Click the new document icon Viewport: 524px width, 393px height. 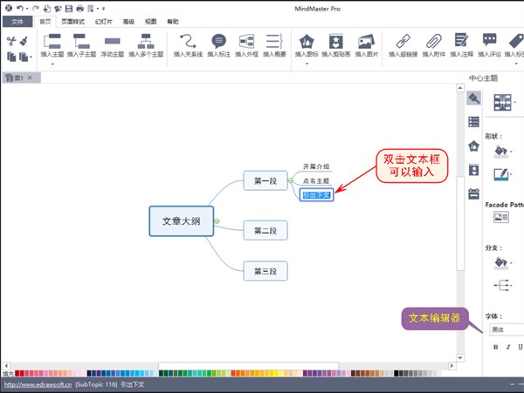(x=47, y=9)
